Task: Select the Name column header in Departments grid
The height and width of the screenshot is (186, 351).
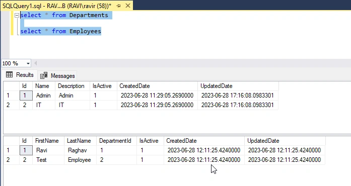Action: [44, 86]
